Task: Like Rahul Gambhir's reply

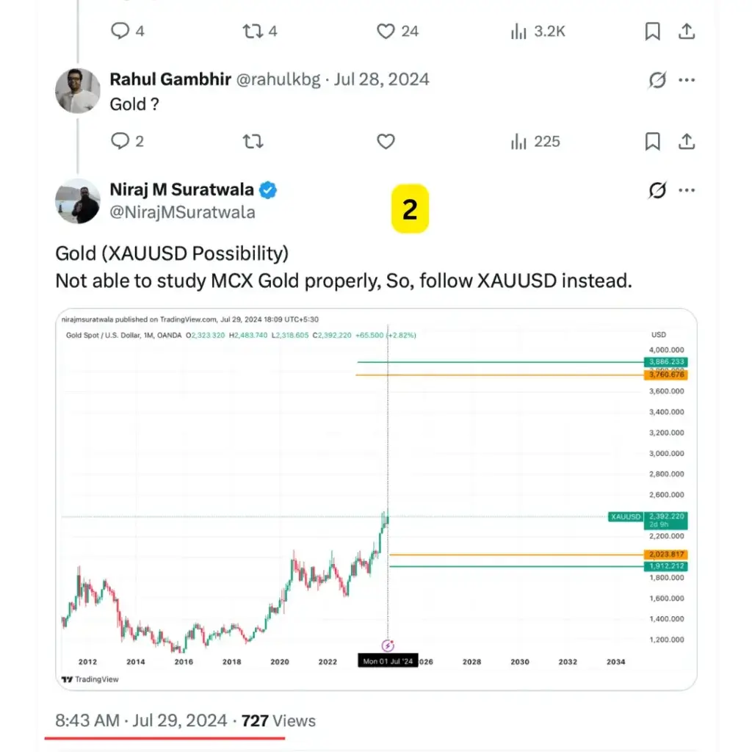Action: tap(385, 141)
